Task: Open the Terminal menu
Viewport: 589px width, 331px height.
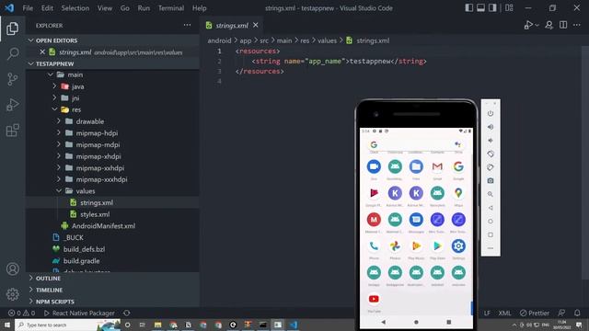Action: (171, 8)
